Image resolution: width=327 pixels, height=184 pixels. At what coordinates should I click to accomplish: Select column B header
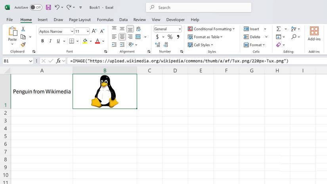[105, 71]
